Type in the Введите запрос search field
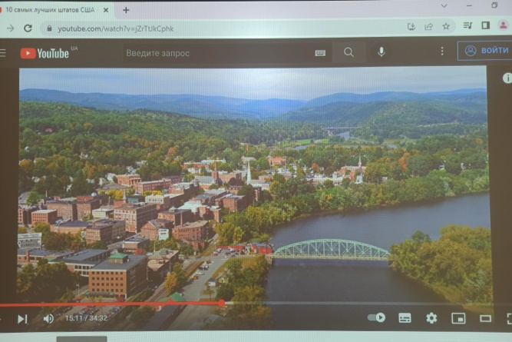 coord(215,53)
